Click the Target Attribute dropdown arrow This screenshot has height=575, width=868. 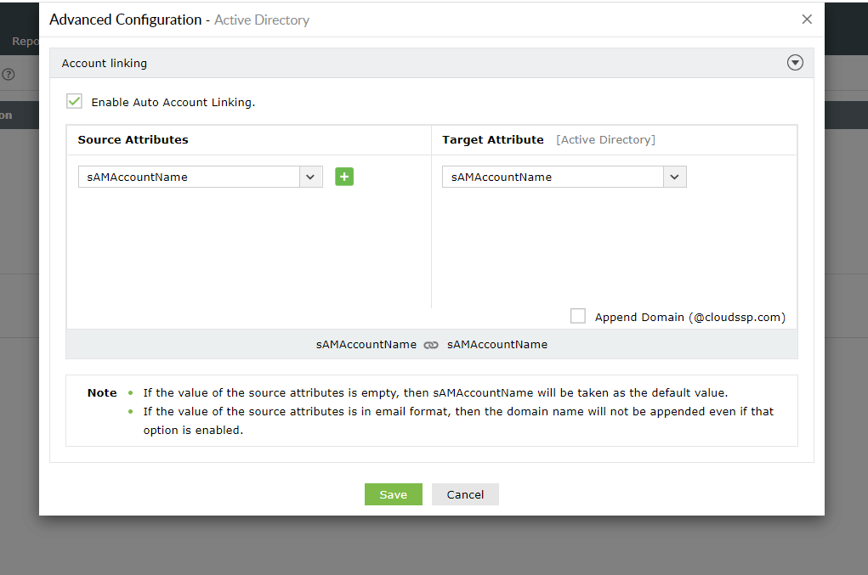(674, 177)
